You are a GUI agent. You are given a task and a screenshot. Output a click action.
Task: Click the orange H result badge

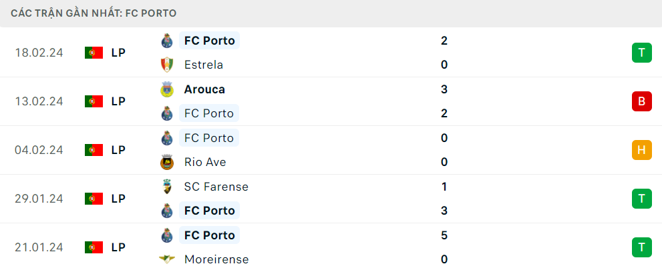[642, 150]
